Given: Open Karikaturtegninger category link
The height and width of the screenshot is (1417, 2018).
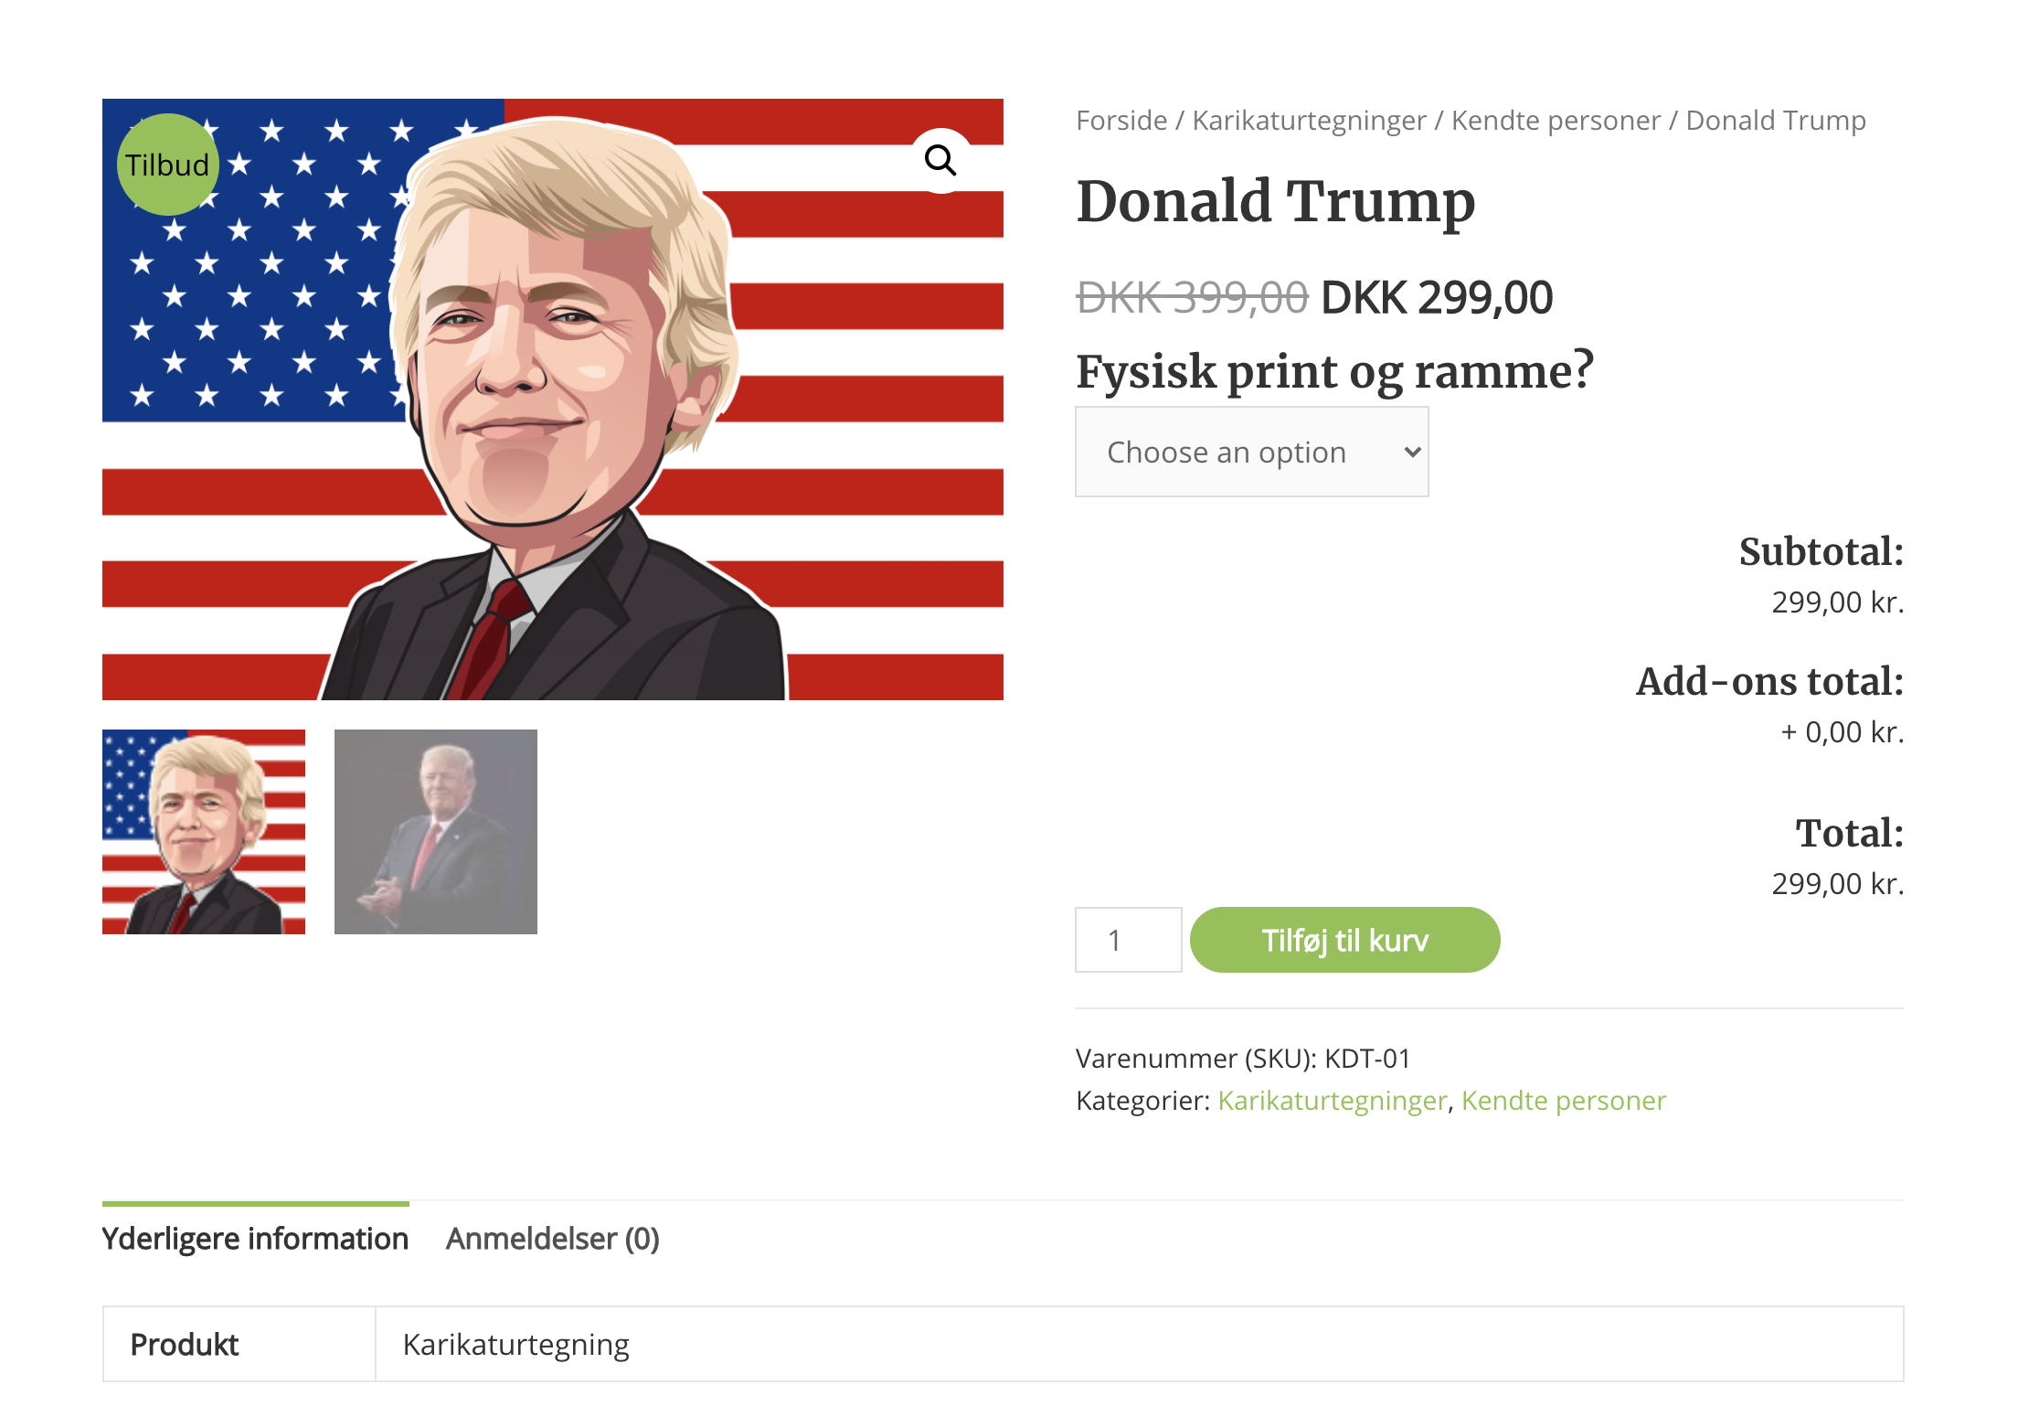Looking at the screenshot, I should click(1333, 1101).
